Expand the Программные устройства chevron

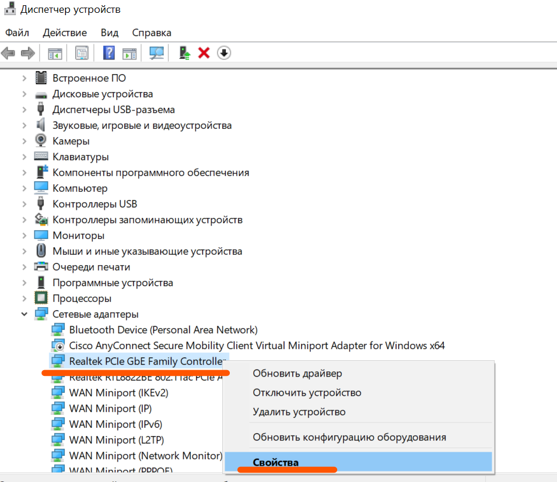tap(24, 283)
